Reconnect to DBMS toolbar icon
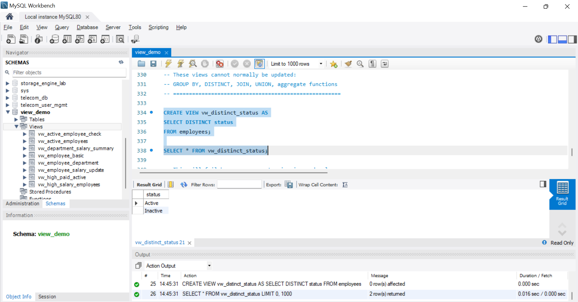This screenshot has width=578, height=302. [x=135, y=39]
